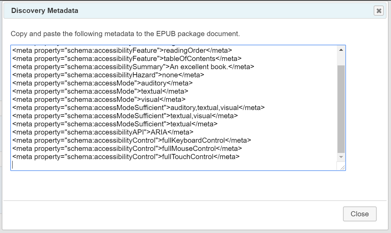This screenshot has height=233, width=391.
Task: Click the accessModeSufficient textual,visual line
Action: pyautogui.click(x=125, y=116)
